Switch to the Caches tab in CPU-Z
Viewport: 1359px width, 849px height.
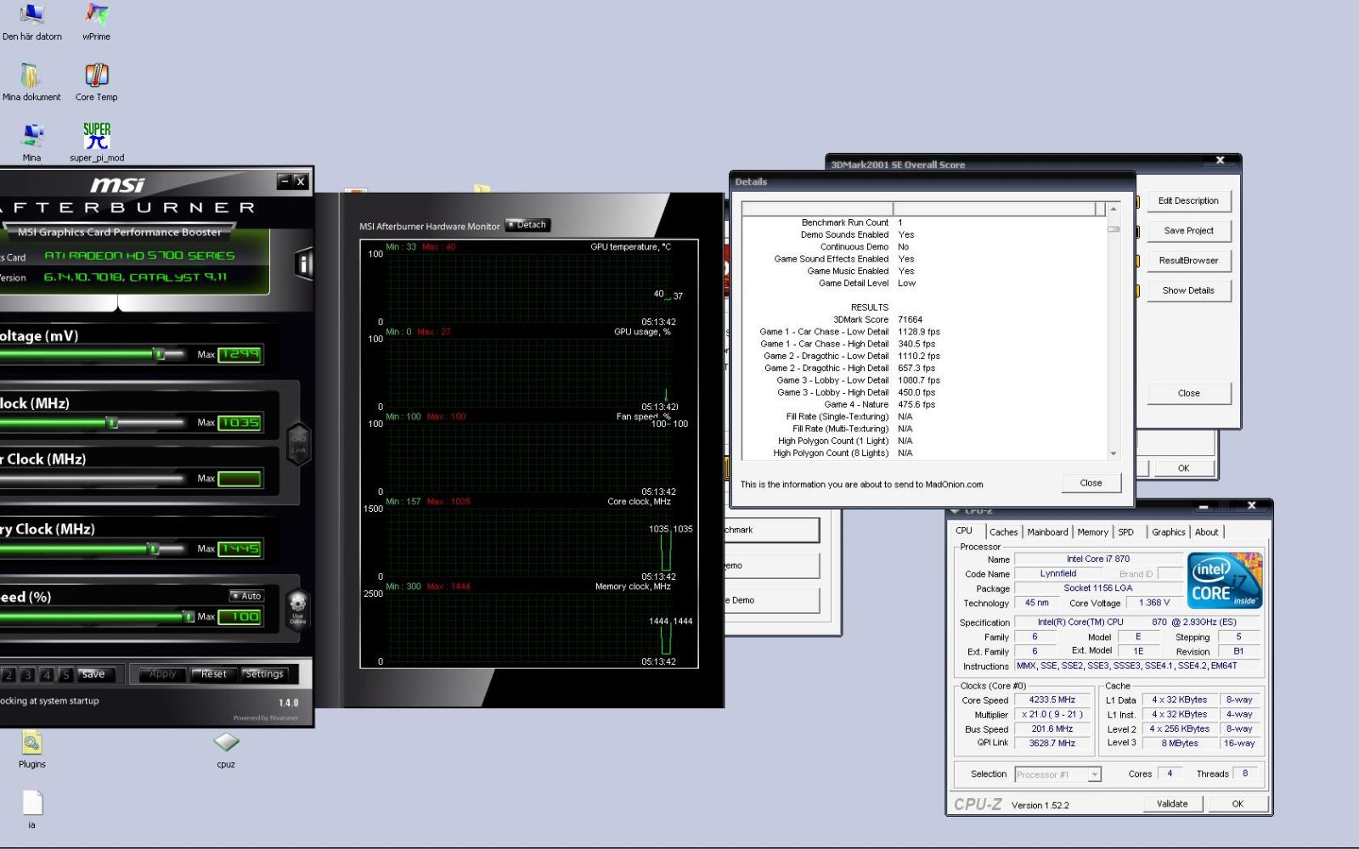click(x=1003, y=532)
